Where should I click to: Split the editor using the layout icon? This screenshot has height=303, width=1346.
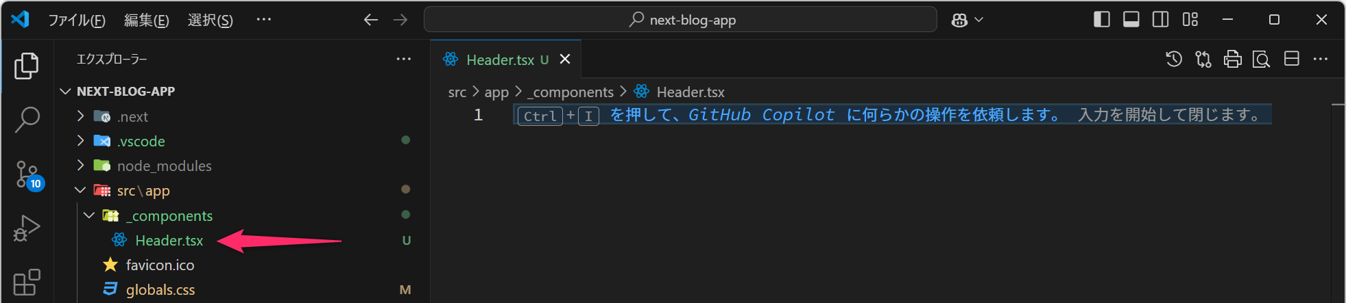[x=1291, y=60]
